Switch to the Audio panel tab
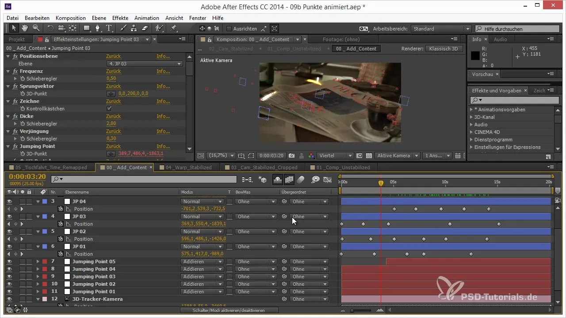 [501, 39]
